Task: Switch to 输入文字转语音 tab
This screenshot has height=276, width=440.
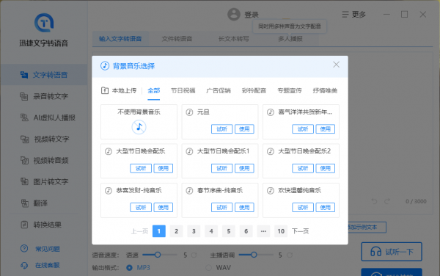Action: click(x=120, y=39)
